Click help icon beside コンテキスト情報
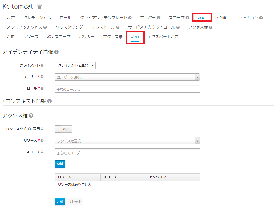This screenshot has width=274, height=211. pyautogui.click(x=49, y=101)
